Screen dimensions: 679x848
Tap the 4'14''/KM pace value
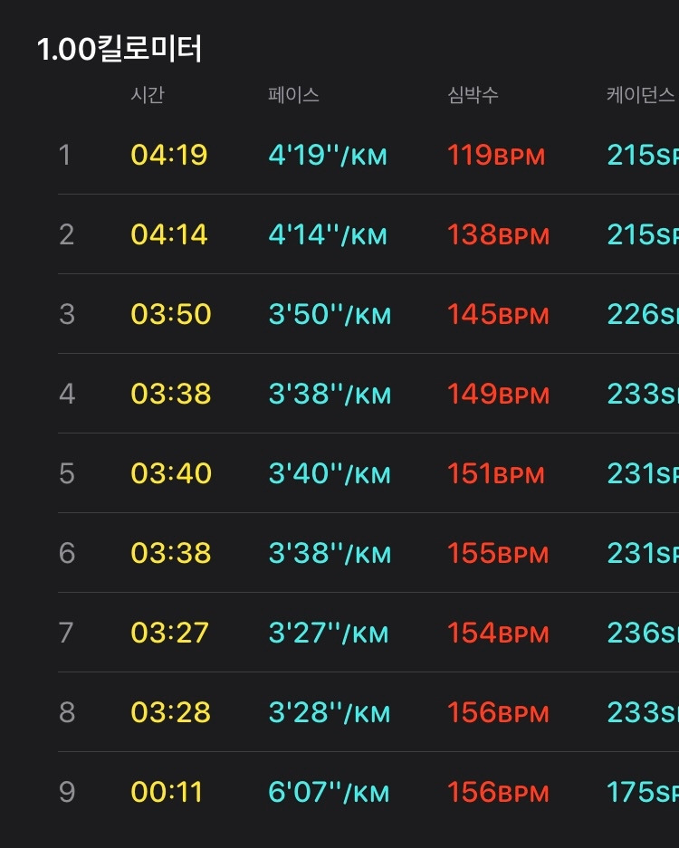coord(328,234)
